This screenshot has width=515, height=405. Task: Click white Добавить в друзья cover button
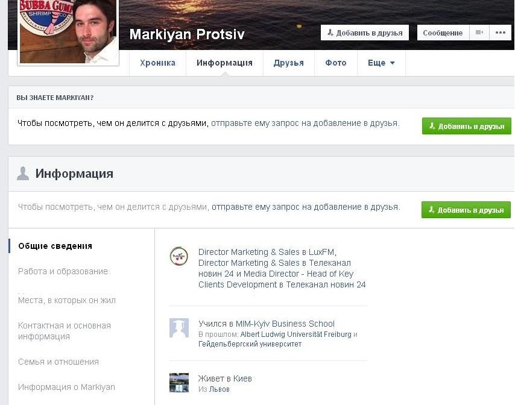[x=365, y=33]
